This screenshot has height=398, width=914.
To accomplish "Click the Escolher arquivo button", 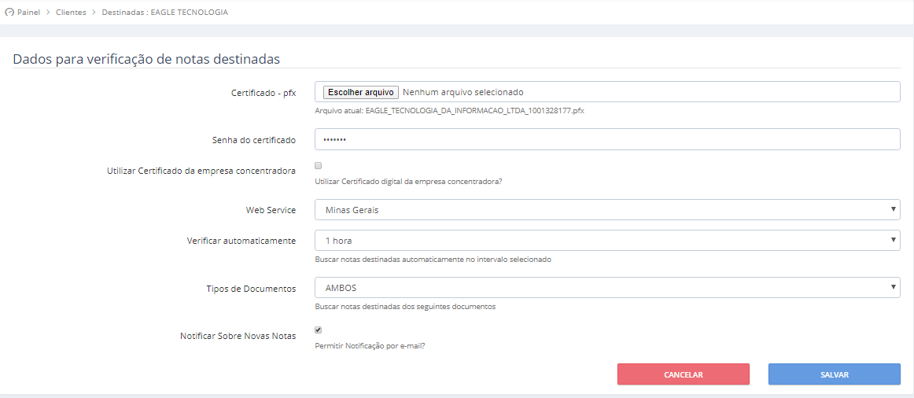I will pos(361,92).
